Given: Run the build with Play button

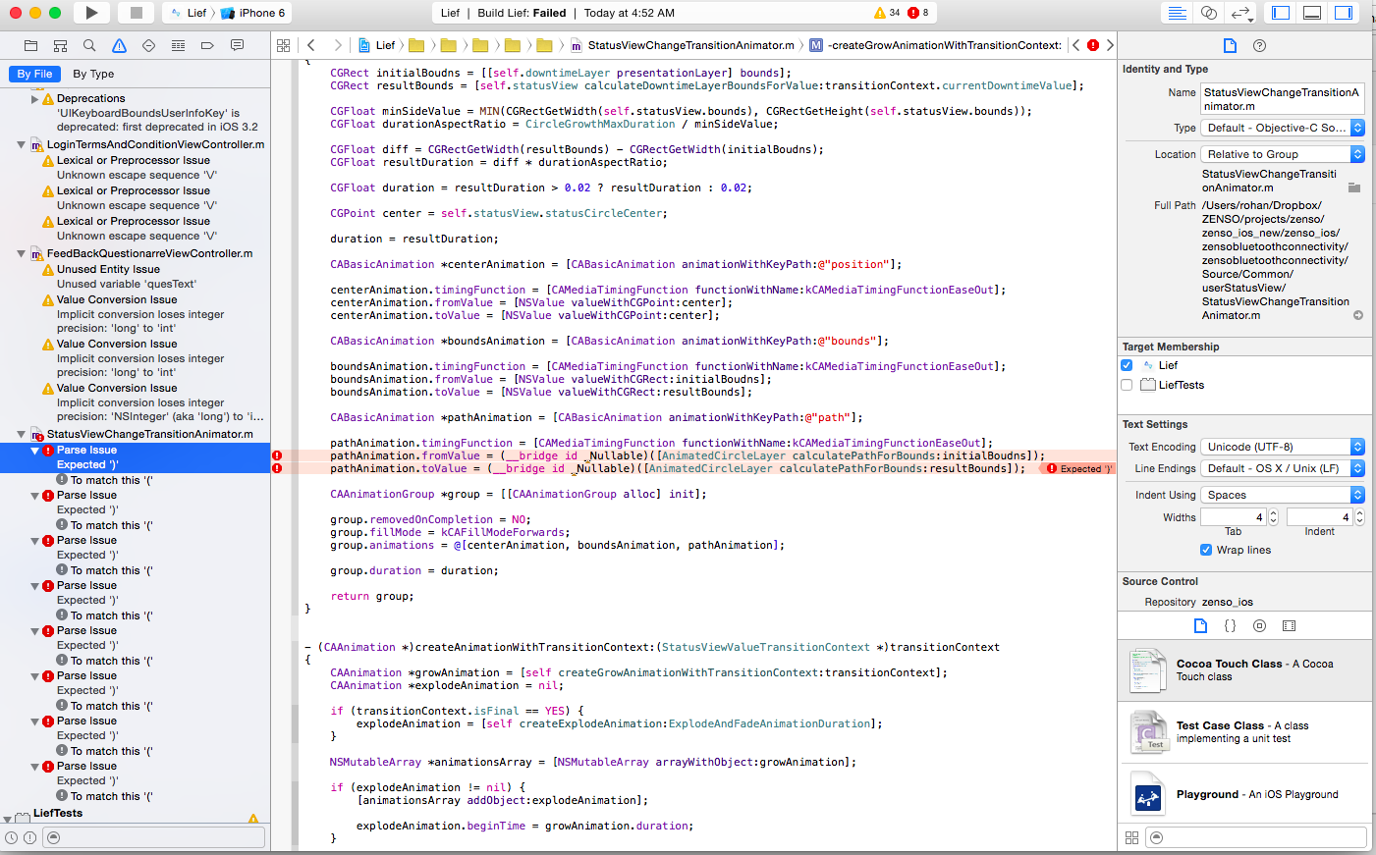Looking at the screenshot, I should 91,13.
